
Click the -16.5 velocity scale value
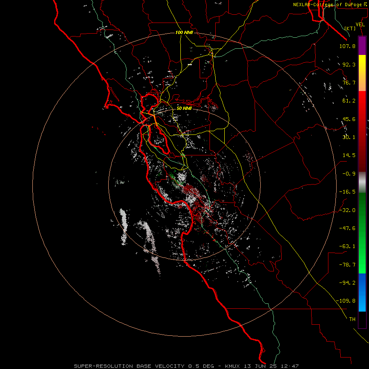347,192
